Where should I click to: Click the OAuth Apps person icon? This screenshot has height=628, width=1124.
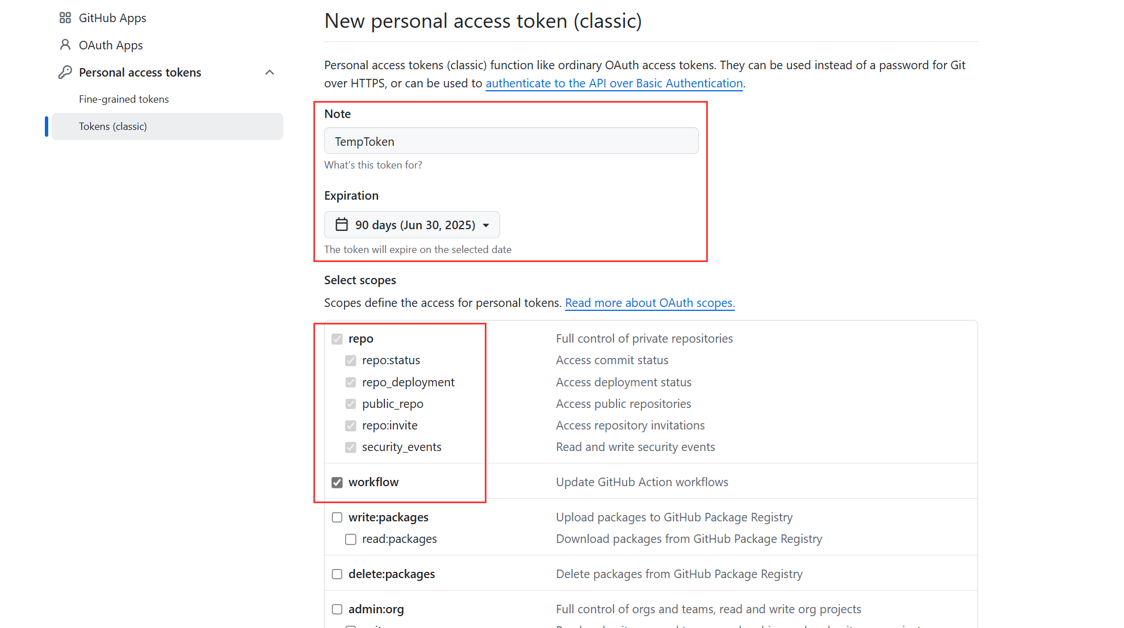(65, 45)
